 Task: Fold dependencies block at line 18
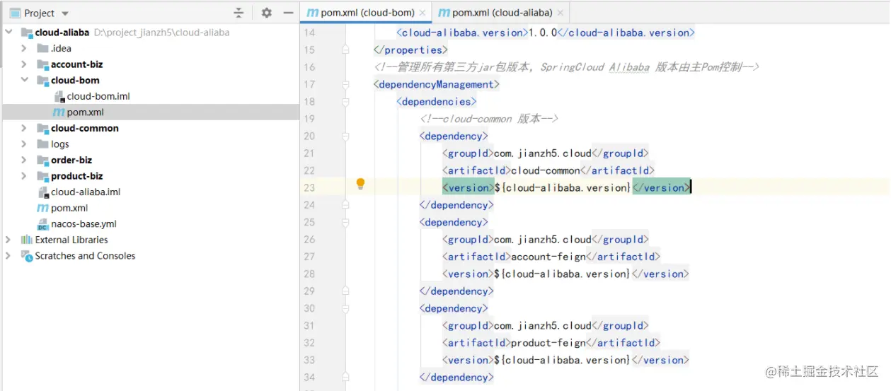point(345,101)
